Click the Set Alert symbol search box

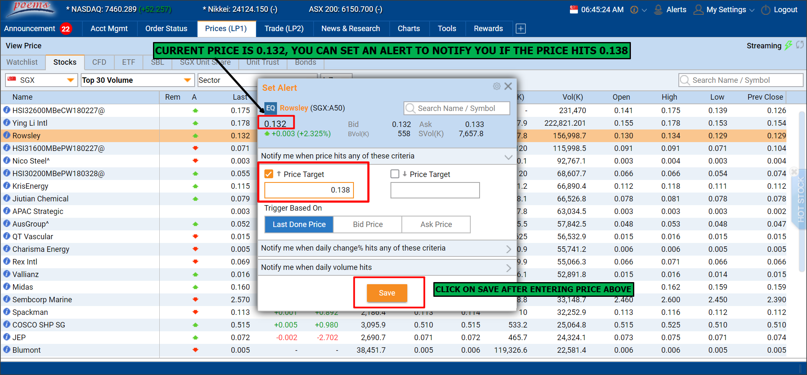pos(457,108)
